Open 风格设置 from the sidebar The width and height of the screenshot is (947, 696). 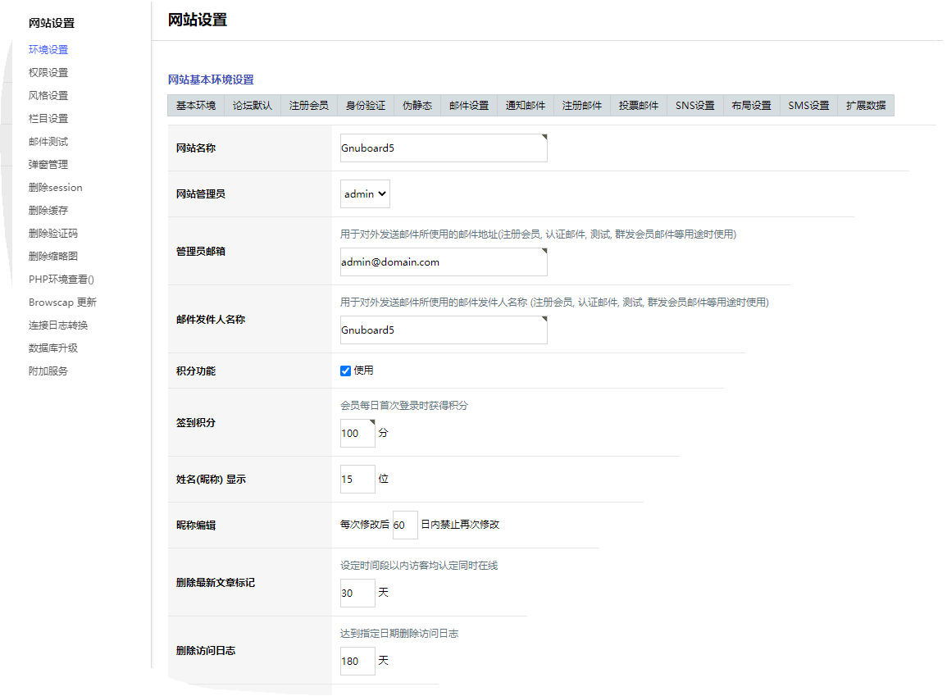pyautogui.click(x=48, y=96)
